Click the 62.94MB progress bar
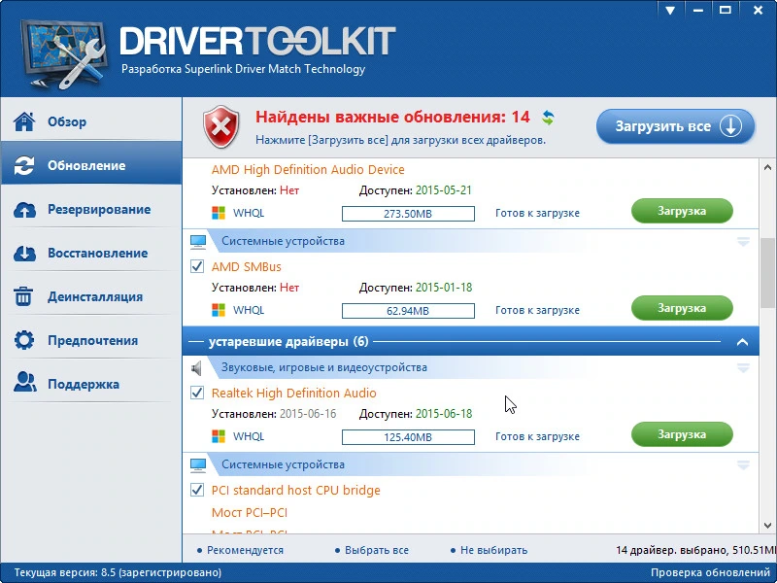The width and height of the screenshot is (777, 583). pos(408,311)
